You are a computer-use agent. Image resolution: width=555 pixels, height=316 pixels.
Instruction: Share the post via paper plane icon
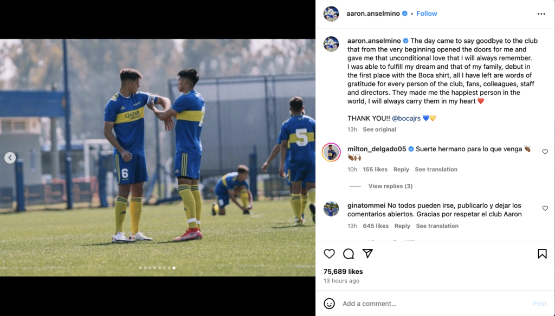(367, 253)
